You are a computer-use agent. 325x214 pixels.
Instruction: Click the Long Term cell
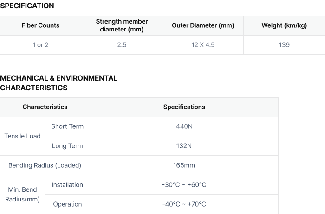point(67,146)
